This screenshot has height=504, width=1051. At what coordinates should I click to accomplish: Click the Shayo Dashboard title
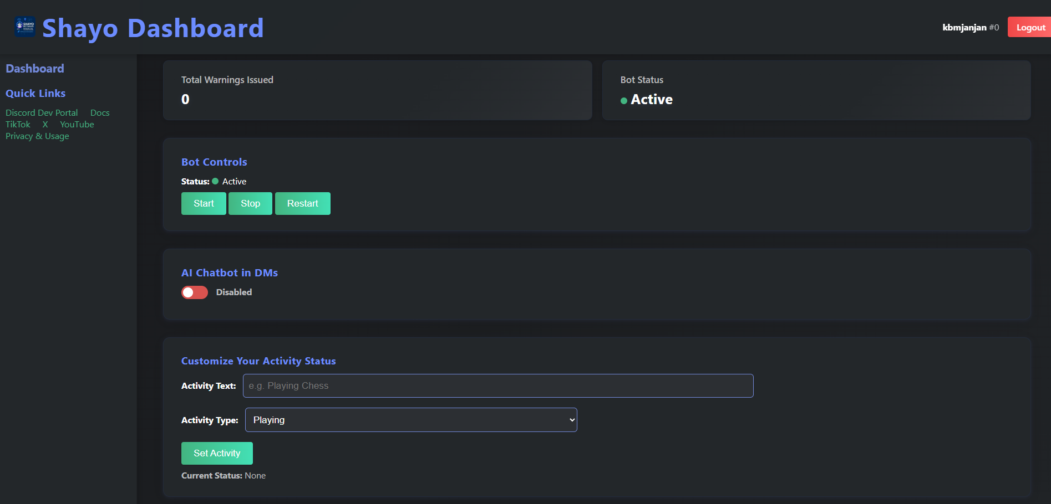click(153, 28)
